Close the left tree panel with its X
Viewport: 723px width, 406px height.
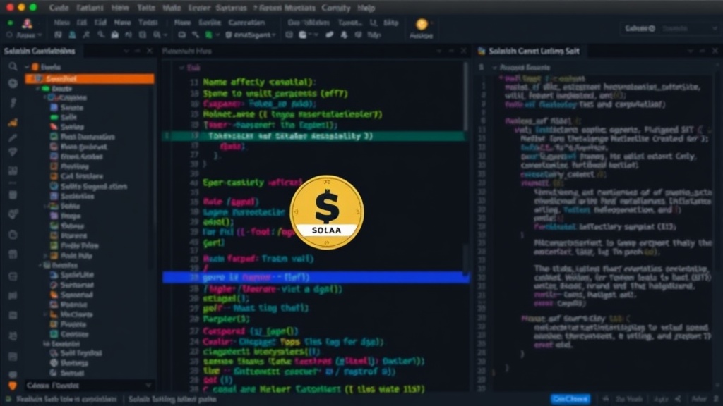tap(150, 51)
